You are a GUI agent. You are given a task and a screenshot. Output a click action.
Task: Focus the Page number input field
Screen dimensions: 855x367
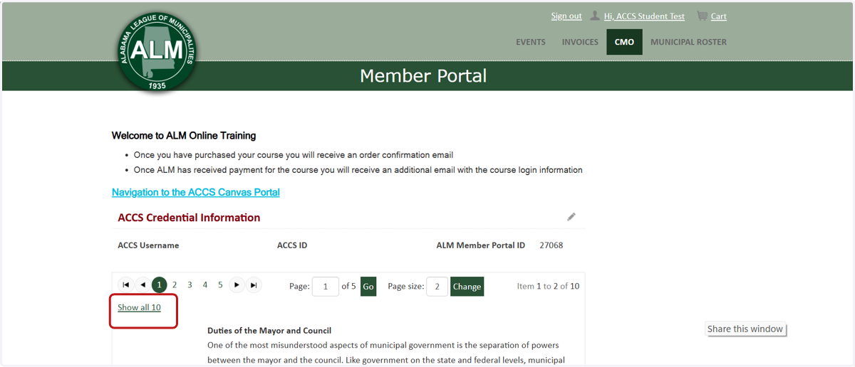pyautogui.click(x=326, y=287)
